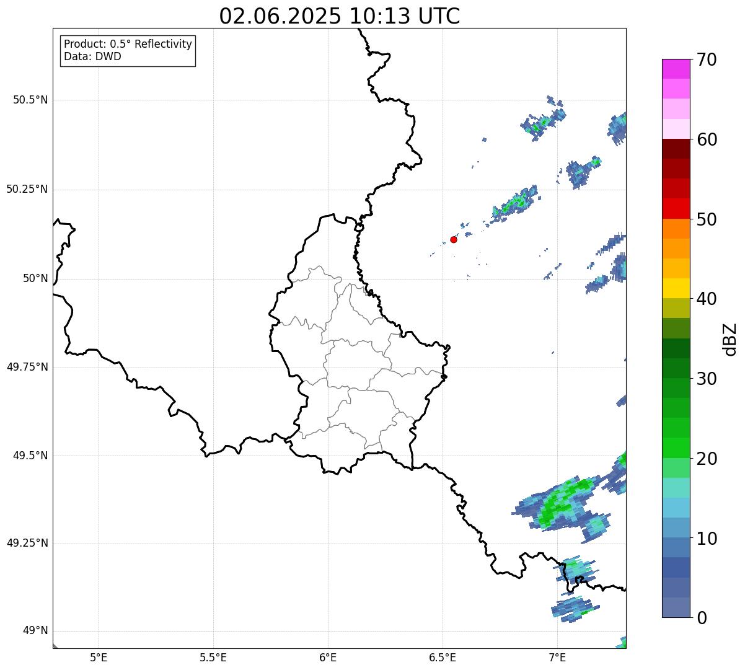Click the longitude label 5.5°E

[x=213, y=658]
